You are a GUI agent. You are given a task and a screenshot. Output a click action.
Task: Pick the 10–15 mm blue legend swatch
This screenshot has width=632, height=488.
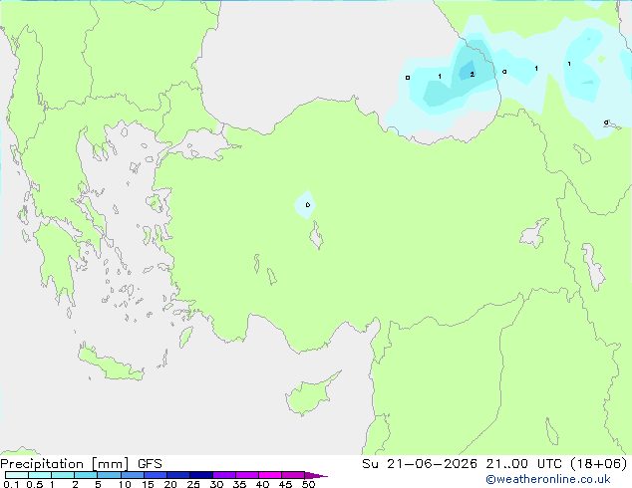[x=132, y=475]
